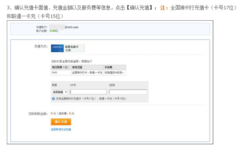Click the @163.com account text

tap(72, 27)
